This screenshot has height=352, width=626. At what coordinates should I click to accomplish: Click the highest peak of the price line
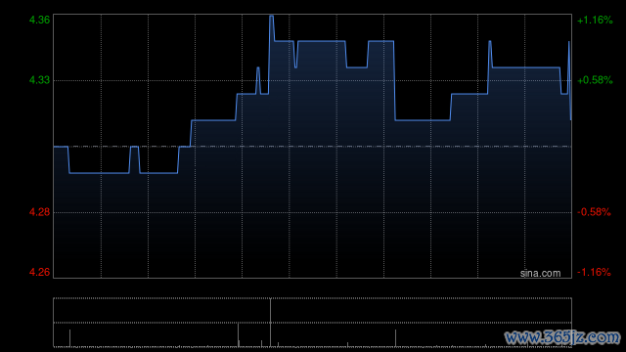pos(272,17)
